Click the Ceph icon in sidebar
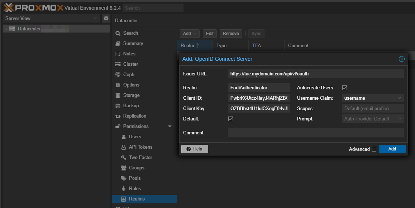Image resolution: width=415 pixels, height=208 pixels. pos(118,75)
